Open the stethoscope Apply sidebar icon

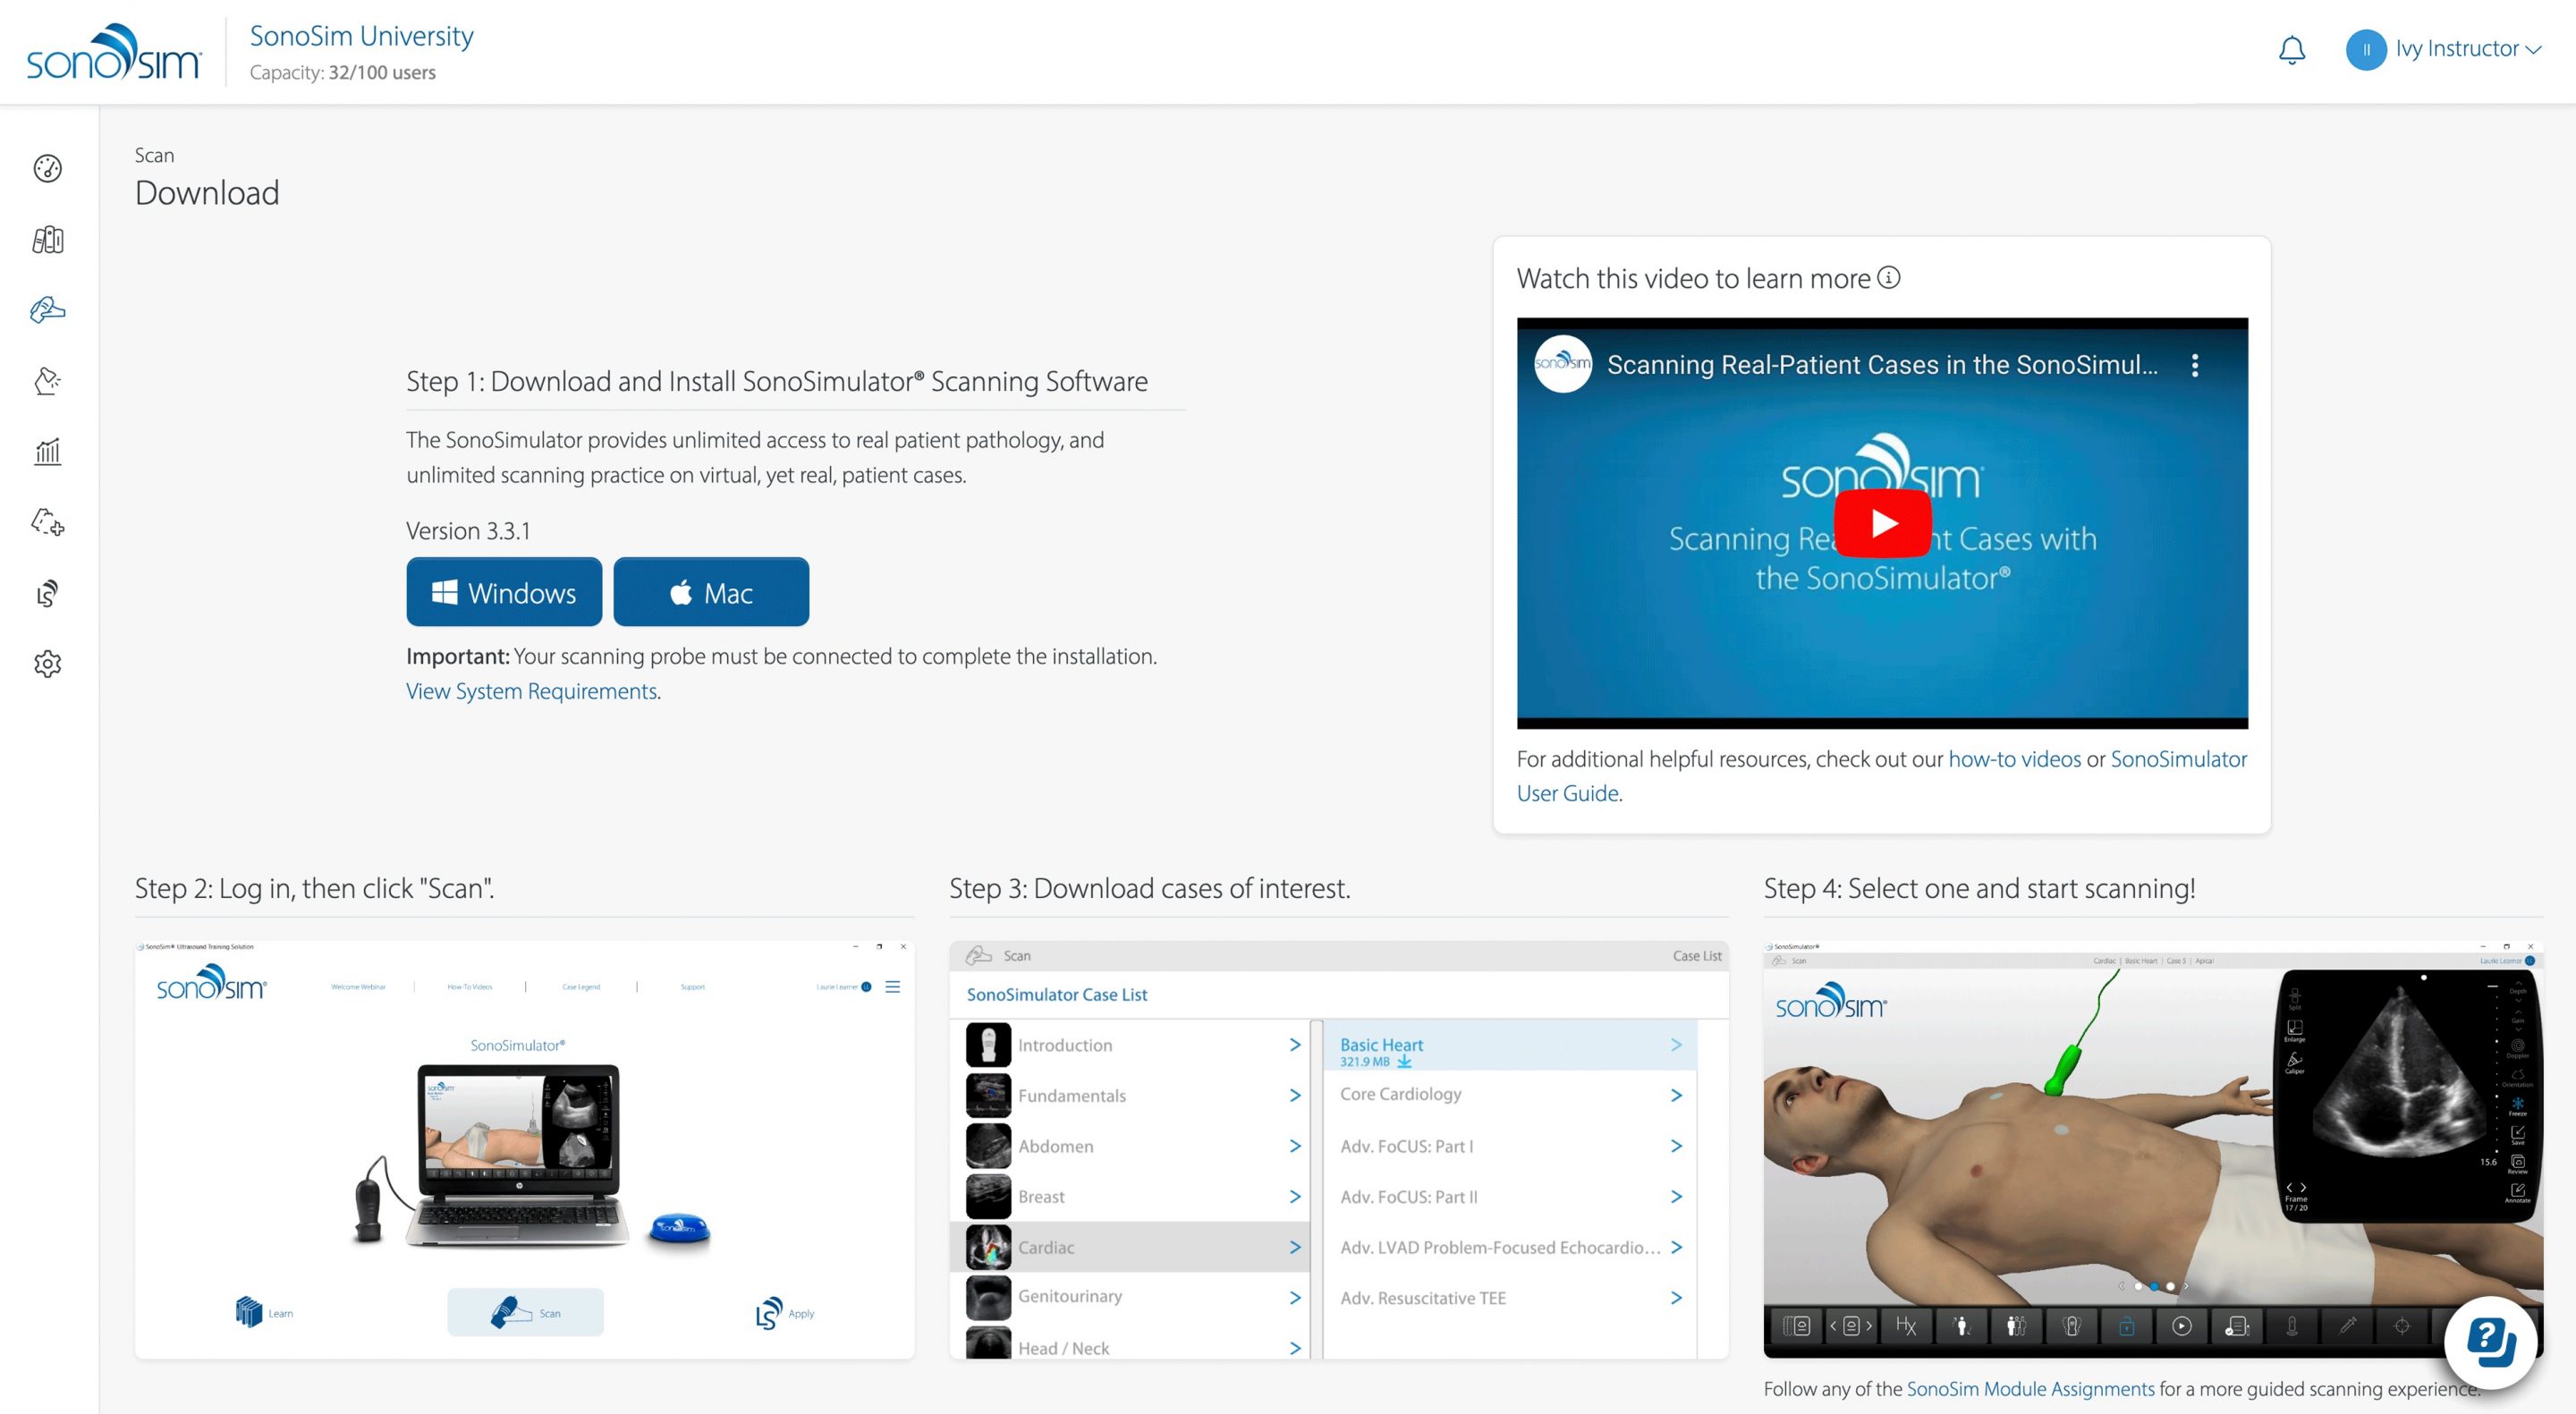(x=47, y=593)
